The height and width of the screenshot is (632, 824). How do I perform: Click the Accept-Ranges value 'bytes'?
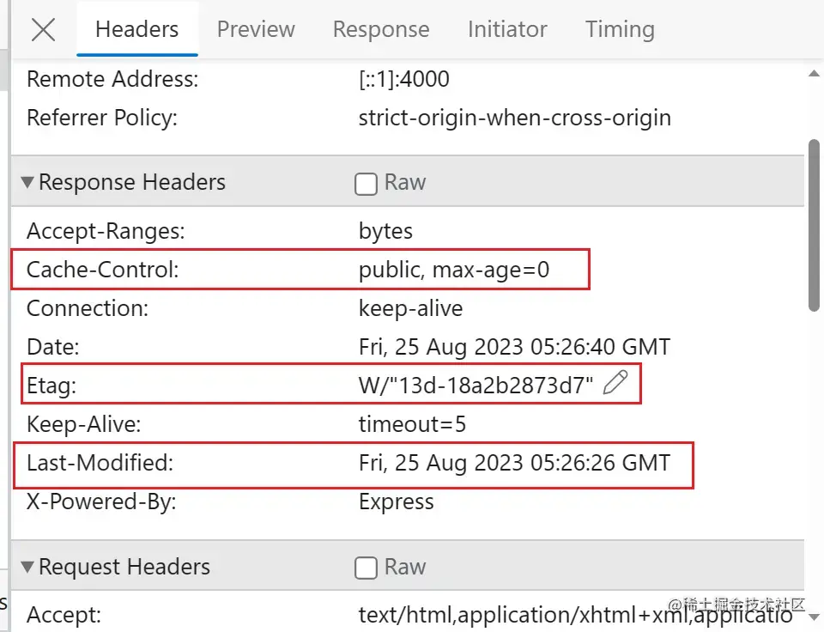tap(385, 232)
